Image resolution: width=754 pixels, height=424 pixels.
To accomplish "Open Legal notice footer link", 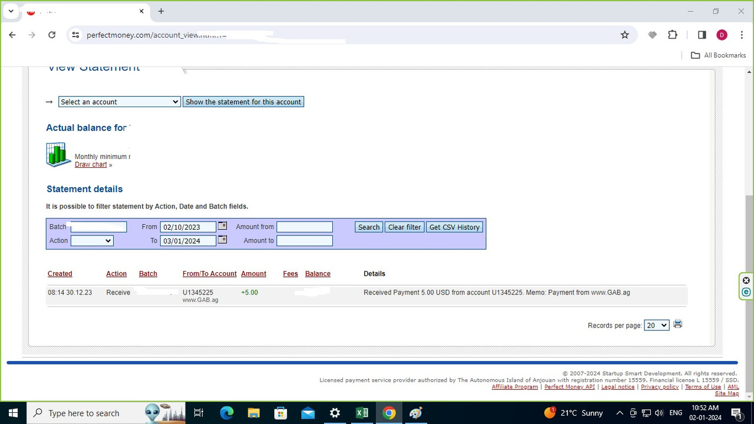I will coord(618,387).
